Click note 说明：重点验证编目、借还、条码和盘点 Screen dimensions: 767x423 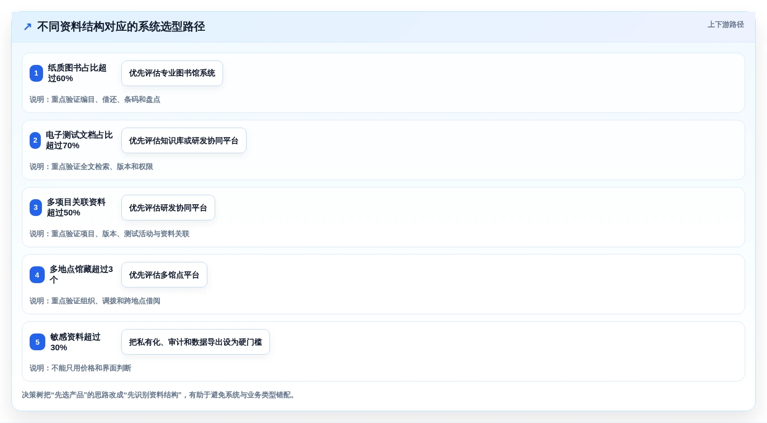pos(95,100)
